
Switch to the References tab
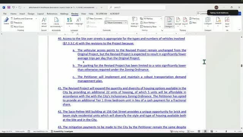[x=52, y=14]
